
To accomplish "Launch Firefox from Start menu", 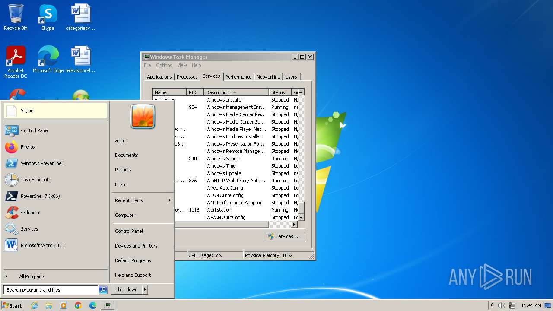I will point(55,147).
